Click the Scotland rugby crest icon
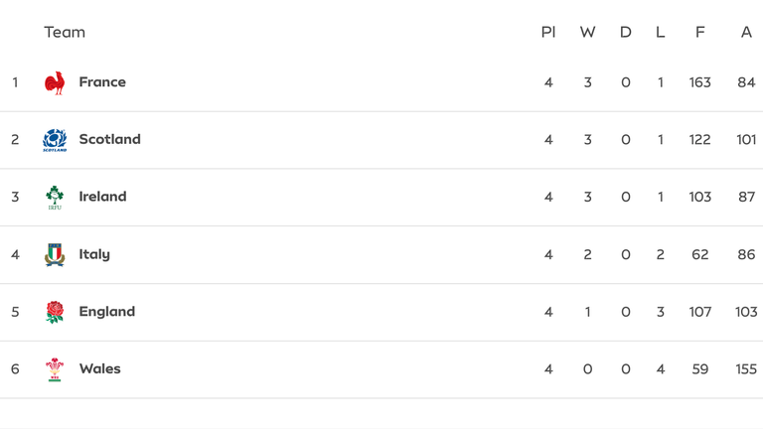 [x=55, y=140]
